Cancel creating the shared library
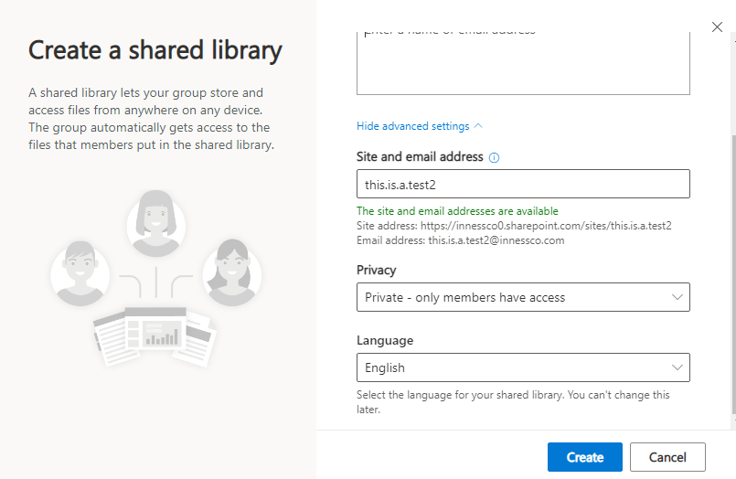 pos(667,457)
